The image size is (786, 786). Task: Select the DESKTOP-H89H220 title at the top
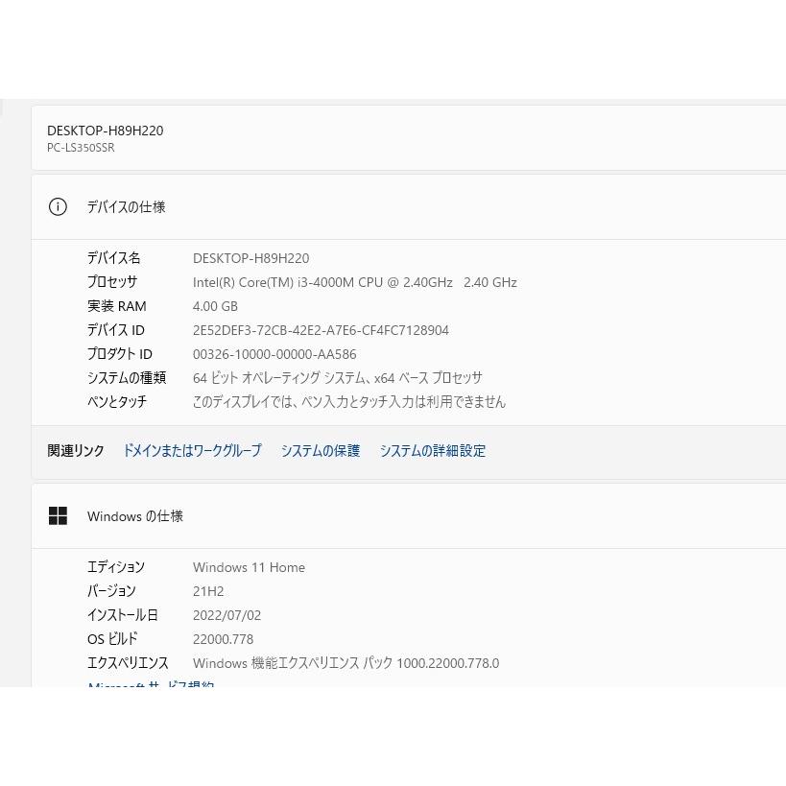[105, 131]
